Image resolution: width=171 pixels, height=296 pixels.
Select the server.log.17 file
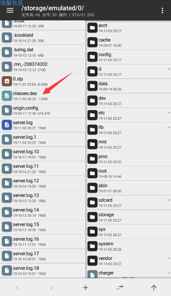[43, 256]
